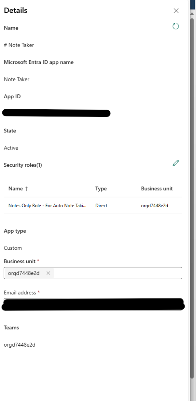Click the redacted App ID value
The height and width of the screenshot is (401, 196).
point(56,113)
